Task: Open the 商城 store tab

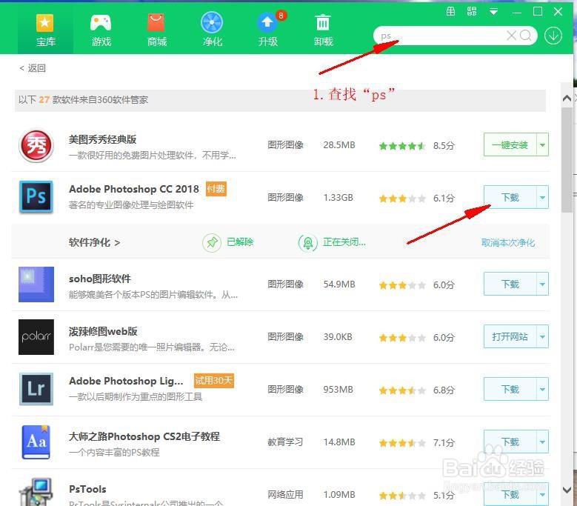Action: (x=156, y=31)
